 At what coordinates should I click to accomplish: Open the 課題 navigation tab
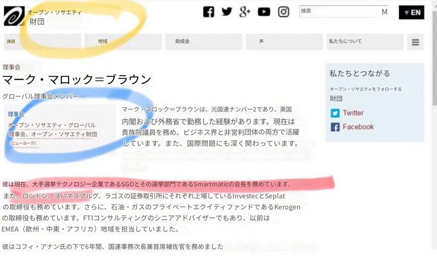click(x=42, y=42)
